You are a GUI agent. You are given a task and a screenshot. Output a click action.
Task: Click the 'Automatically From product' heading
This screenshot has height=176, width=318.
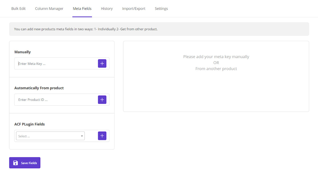click(x=39, y=88)
